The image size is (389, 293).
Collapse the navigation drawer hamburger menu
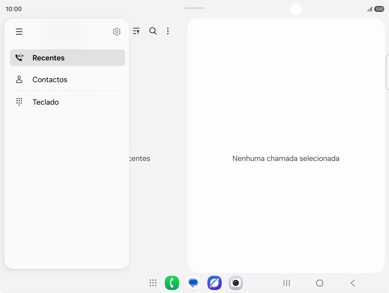19,32
